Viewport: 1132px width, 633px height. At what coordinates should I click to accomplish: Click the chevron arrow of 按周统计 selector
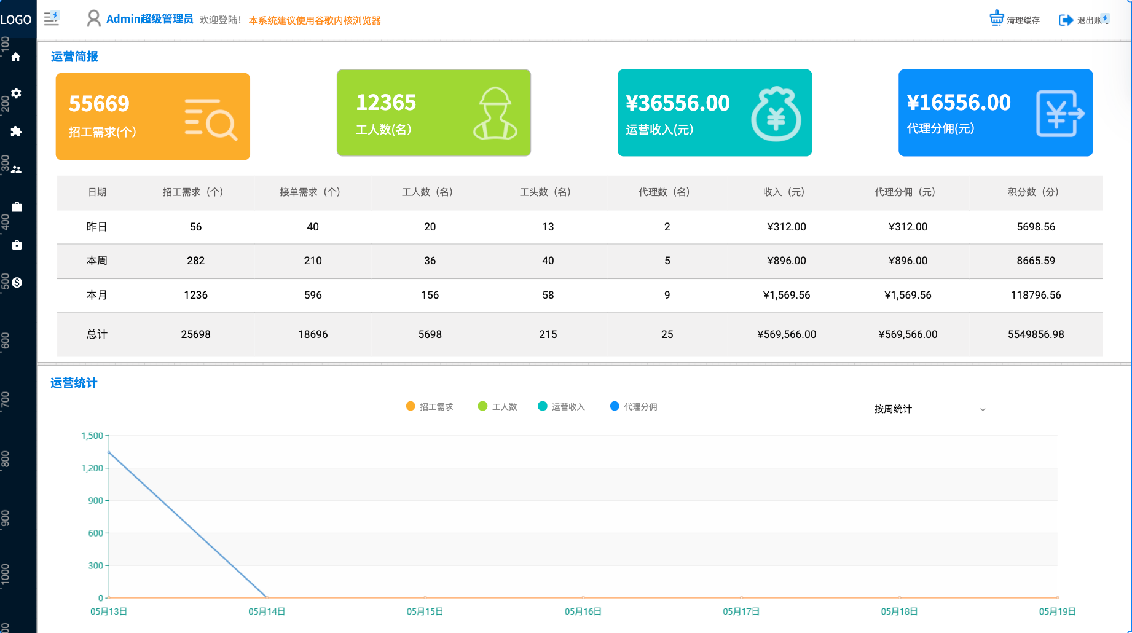point(983,409)
